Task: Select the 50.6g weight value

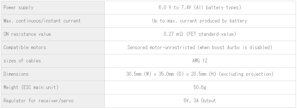Action: [200, 87]
